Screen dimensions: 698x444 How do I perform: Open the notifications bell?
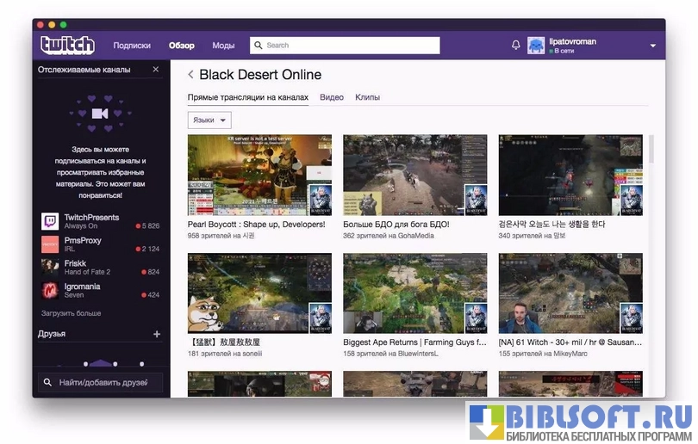pos(516,46)
